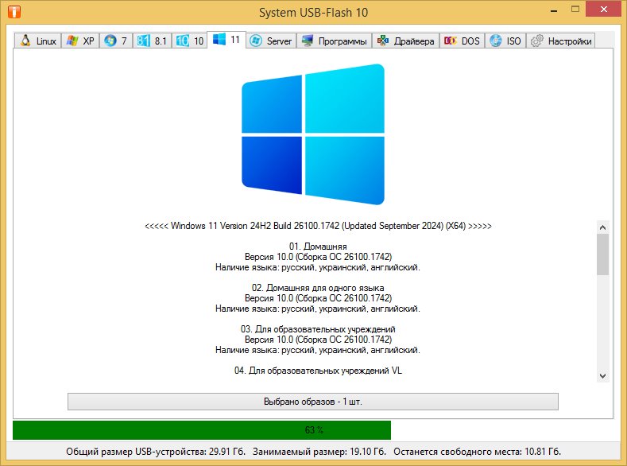Click the Драйвера puzzle icon
Image resolution: width=627 pixels, height=466 pixels.
pyautogui.click(x=382, y=41)
